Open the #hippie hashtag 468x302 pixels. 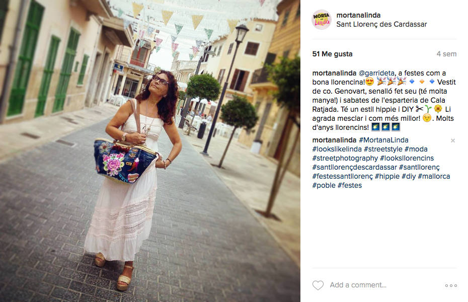pos(387,176)
